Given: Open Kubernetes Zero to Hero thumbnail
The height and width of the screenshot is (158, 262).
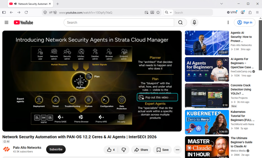Looking at the screenshot, I should [x=207, y=122].
